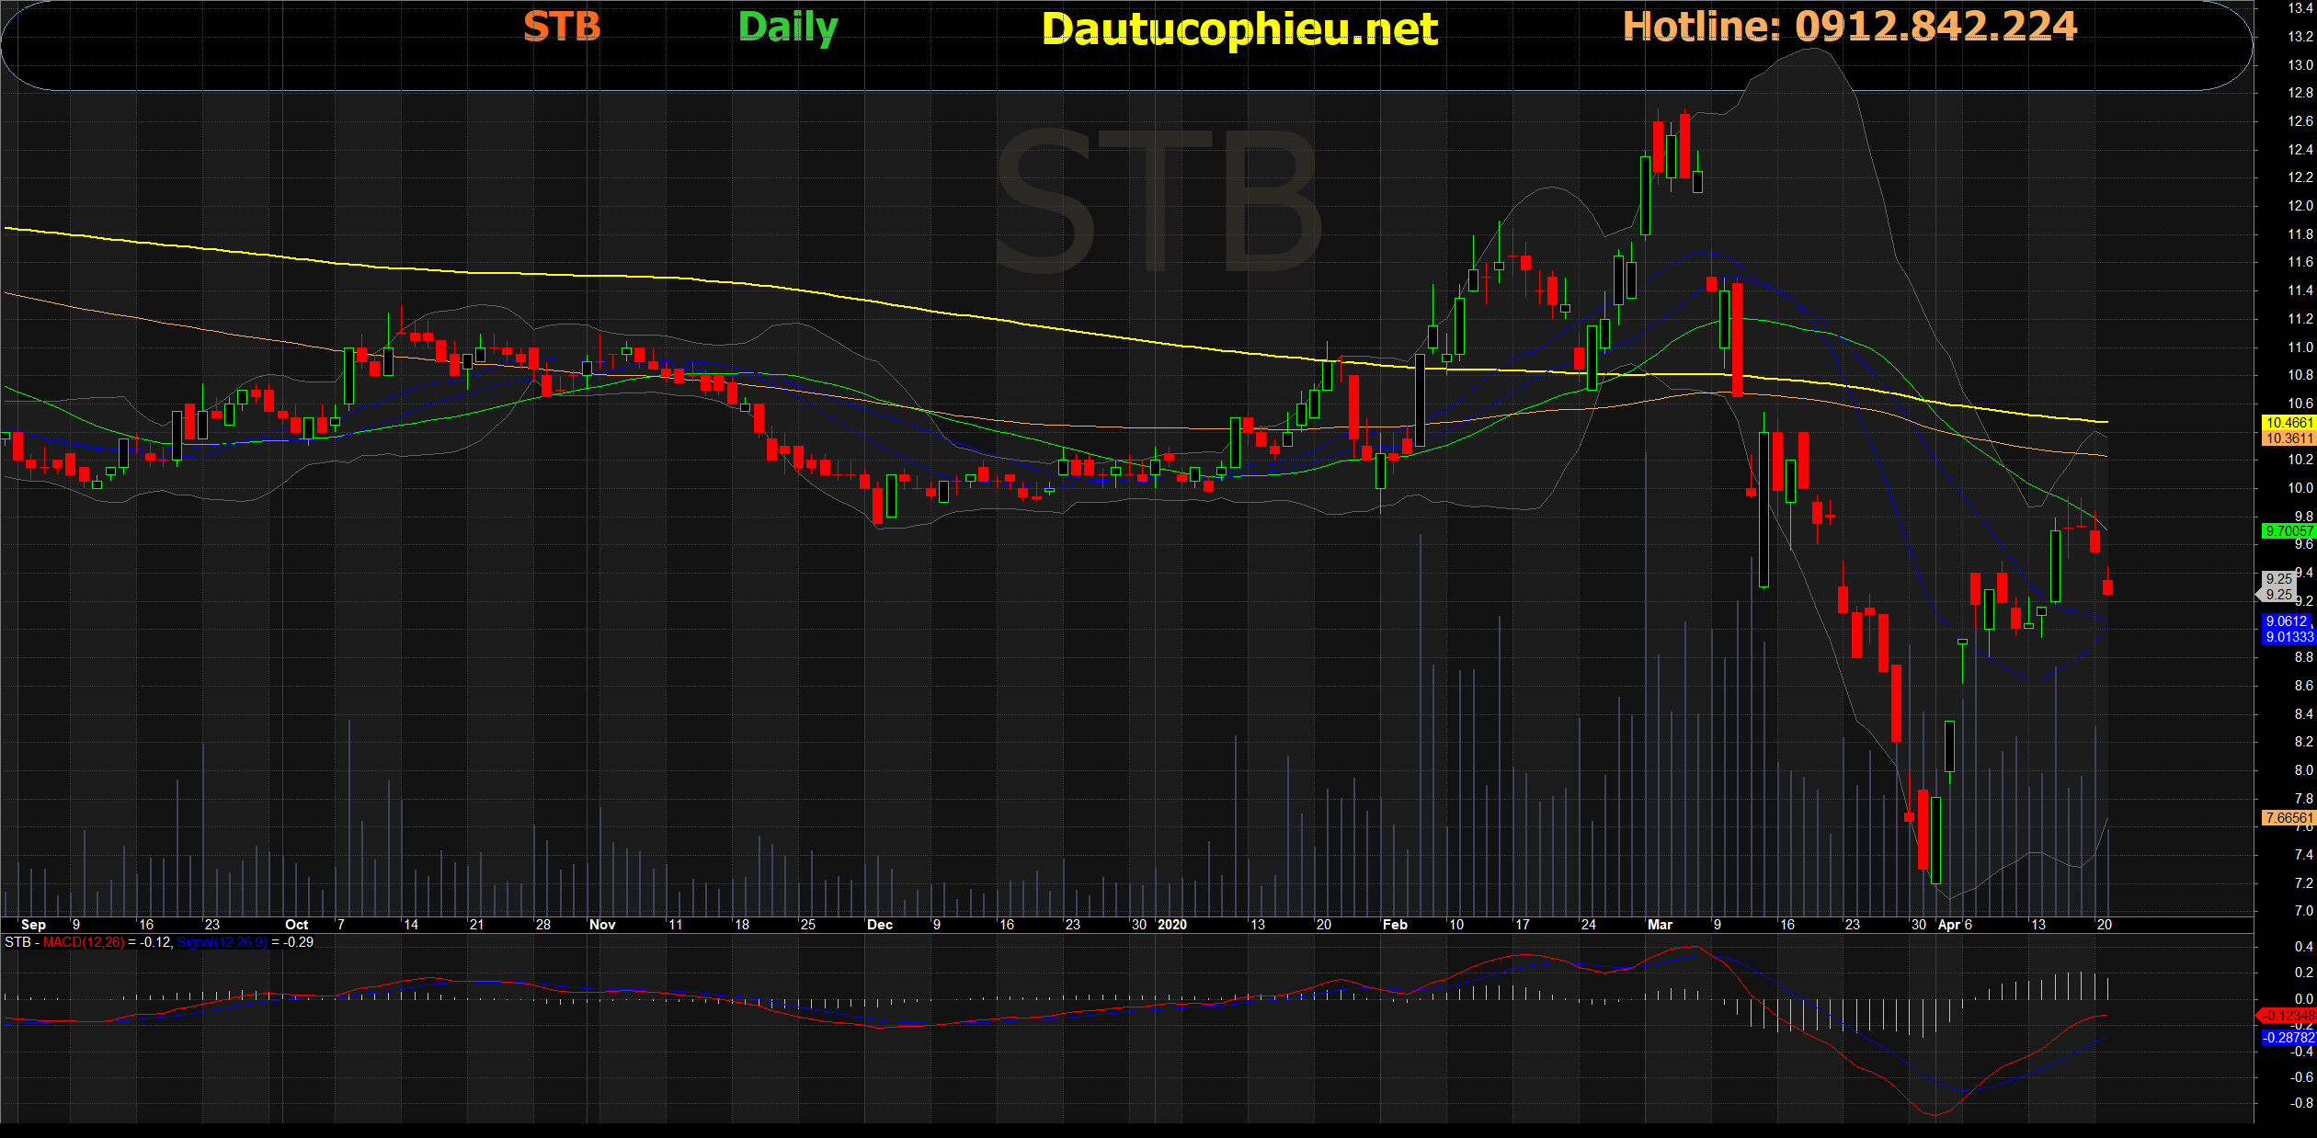Viewport: 2317px width, 1138px height.
Task: Select the orange 10.3611 price tag
Action: 2288,438
